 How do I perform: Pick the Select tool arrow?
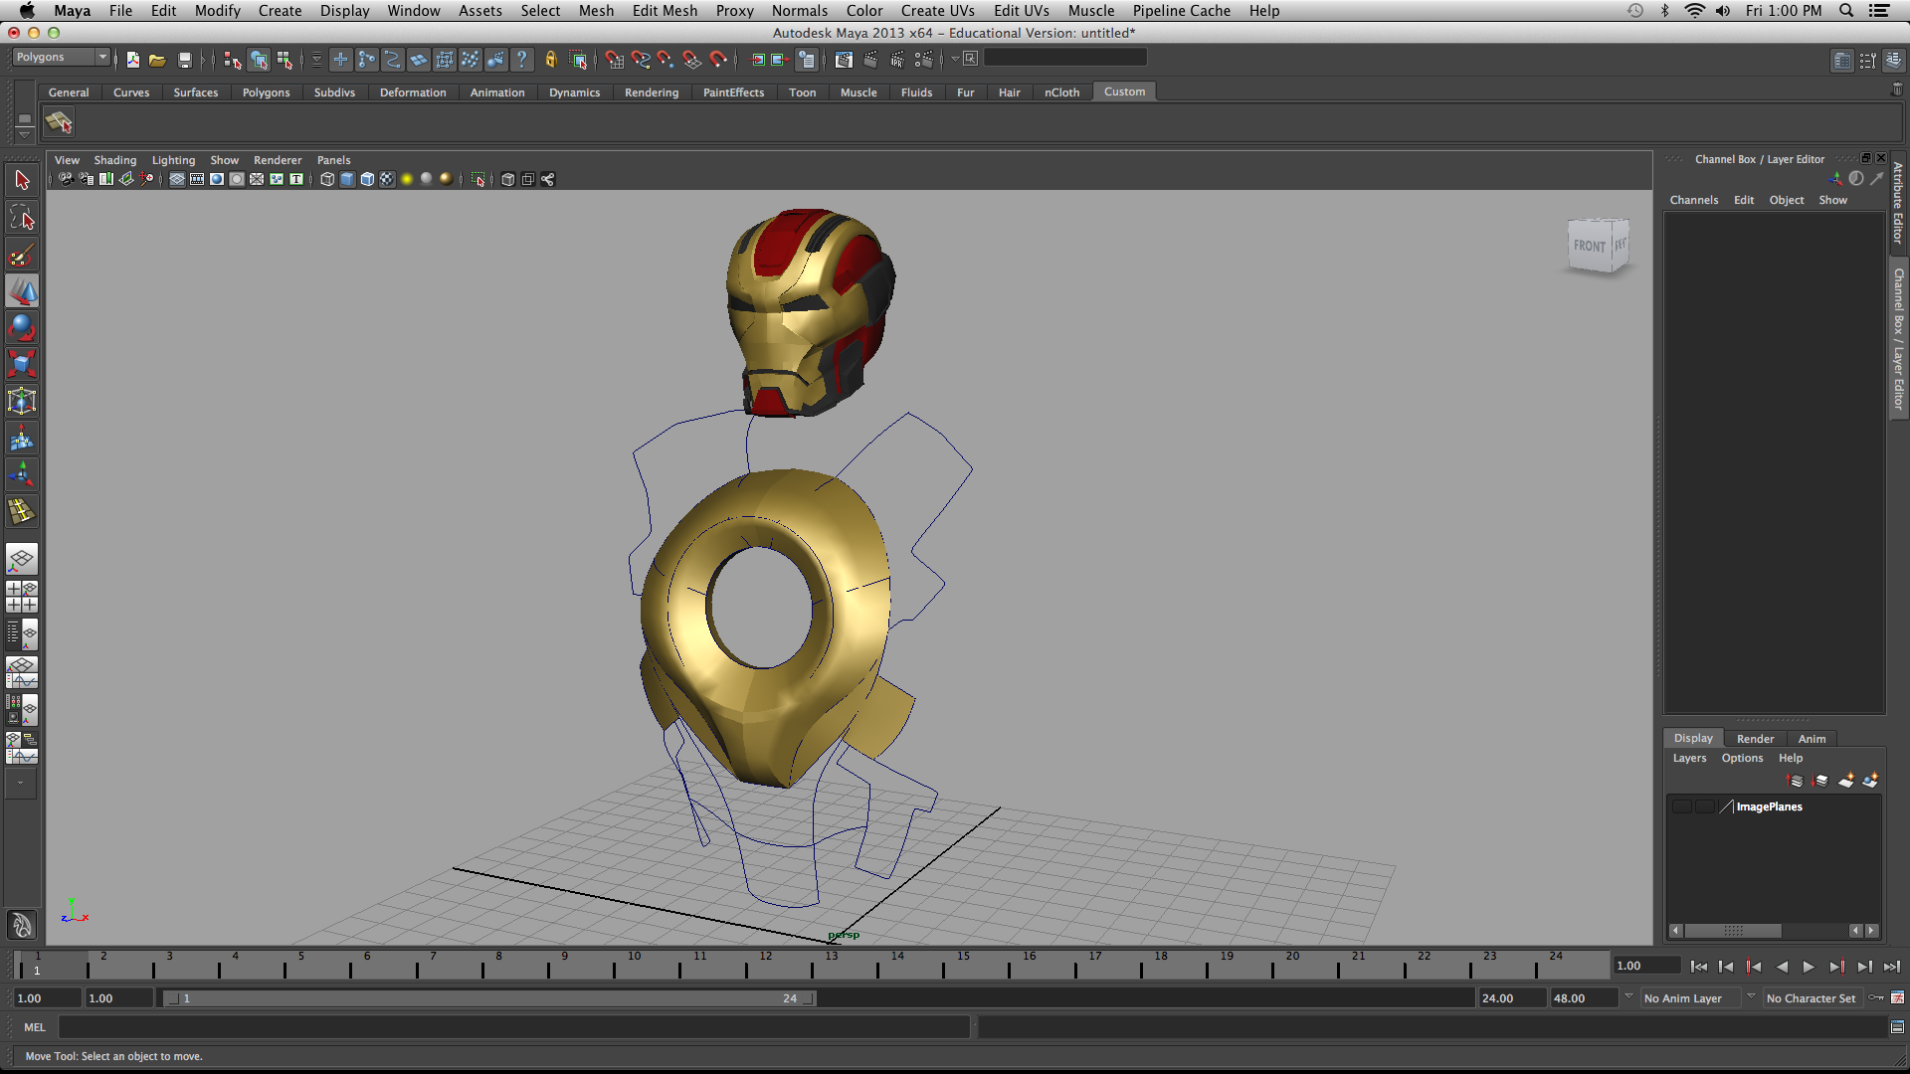coord(22,181)
